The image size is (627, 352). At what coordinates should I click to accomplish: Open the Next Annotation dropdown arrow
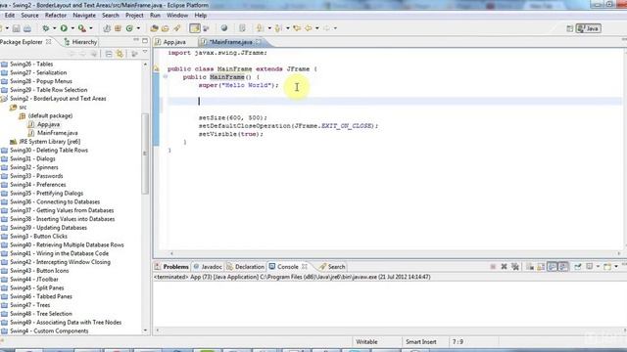pyautogui.click(x=269, y=28)
